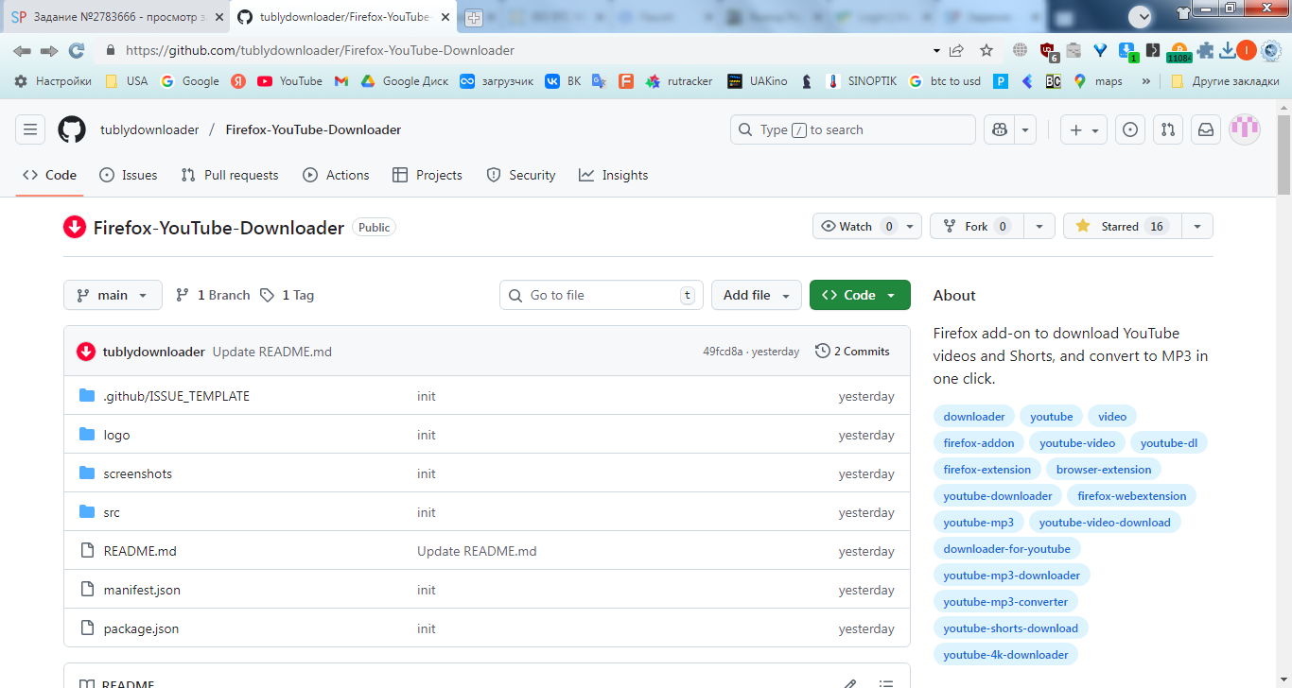
Task: Expand the tab search chevron button
Action: (x=1142, y=16)
